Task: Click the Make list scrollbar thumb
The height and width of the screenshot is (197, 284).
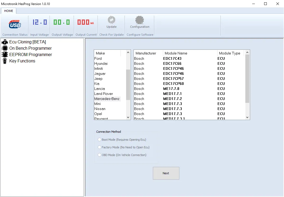Action: click(x=128, y=85)
